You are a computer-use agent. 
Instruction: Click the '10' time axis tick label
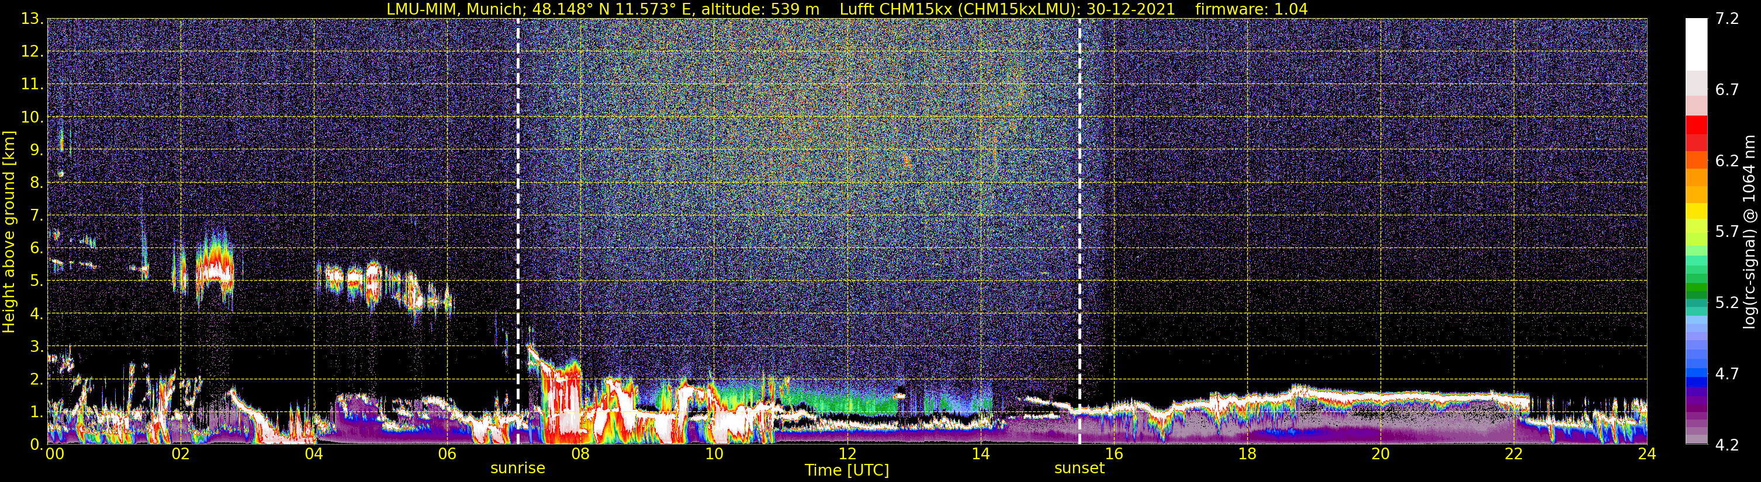tap(714, 454)
